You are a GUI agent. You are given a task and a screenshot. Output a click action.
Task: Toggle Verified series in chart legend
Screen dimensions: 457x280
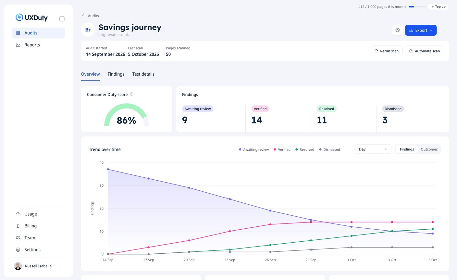[x=282, y=149]
